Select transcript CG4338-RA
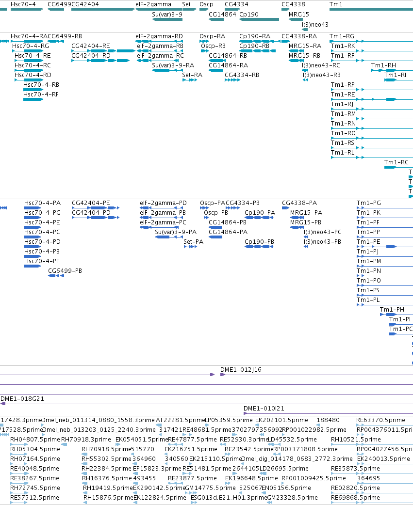The height and width of the screenshot is (505, 413). point(299,36)
